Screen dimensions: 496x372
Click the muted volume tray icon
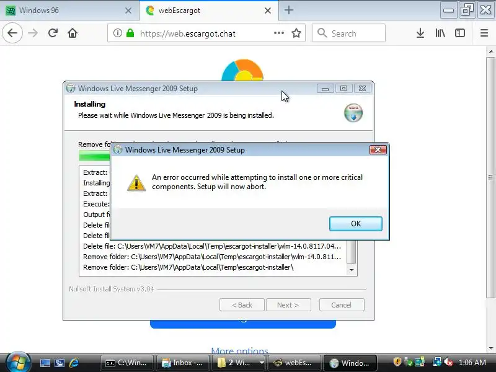[448, 362]
